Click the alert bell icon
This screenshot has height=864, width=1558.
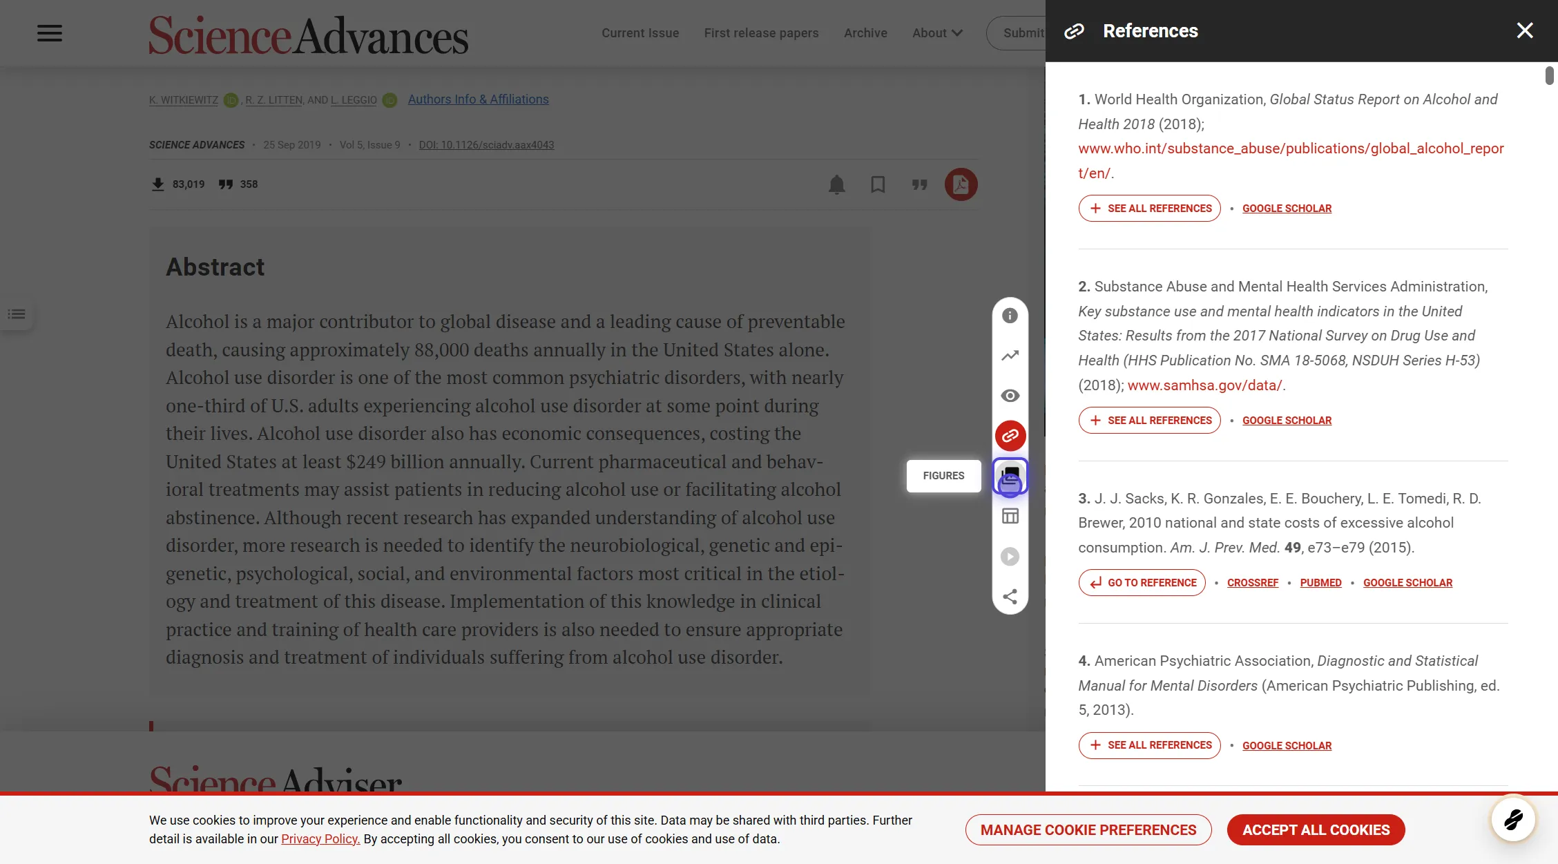pyautogui.click(x=836, y=184)
